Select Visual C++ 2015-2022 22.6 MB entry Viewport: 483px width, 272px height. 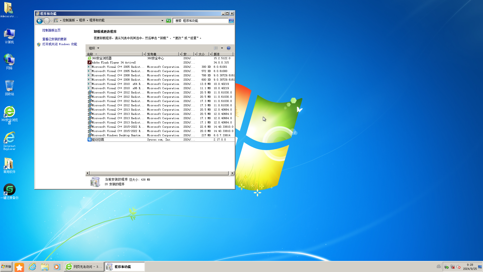click(x=161, y=127)
